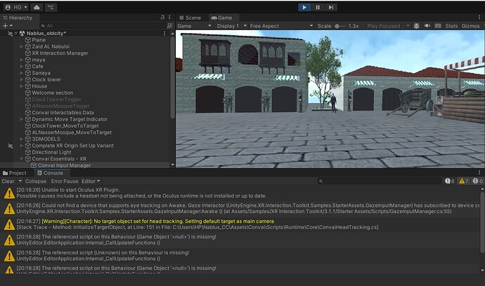Click the Hierarchy lock icon
Screen dimensions: 485x286
(x=161, y=18)
